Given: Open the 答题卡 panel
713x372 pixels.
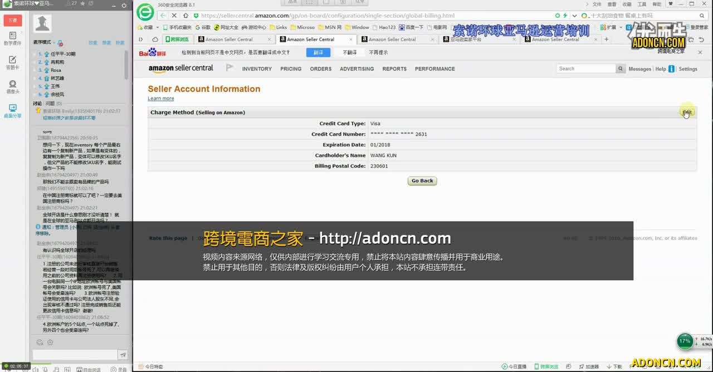Looking at the screenshot, I should 12,63.
